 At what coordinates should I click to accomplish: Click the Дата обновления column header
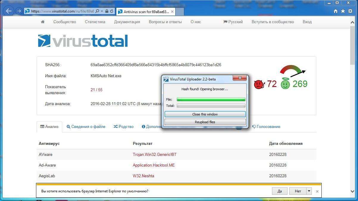click(286, 143)
